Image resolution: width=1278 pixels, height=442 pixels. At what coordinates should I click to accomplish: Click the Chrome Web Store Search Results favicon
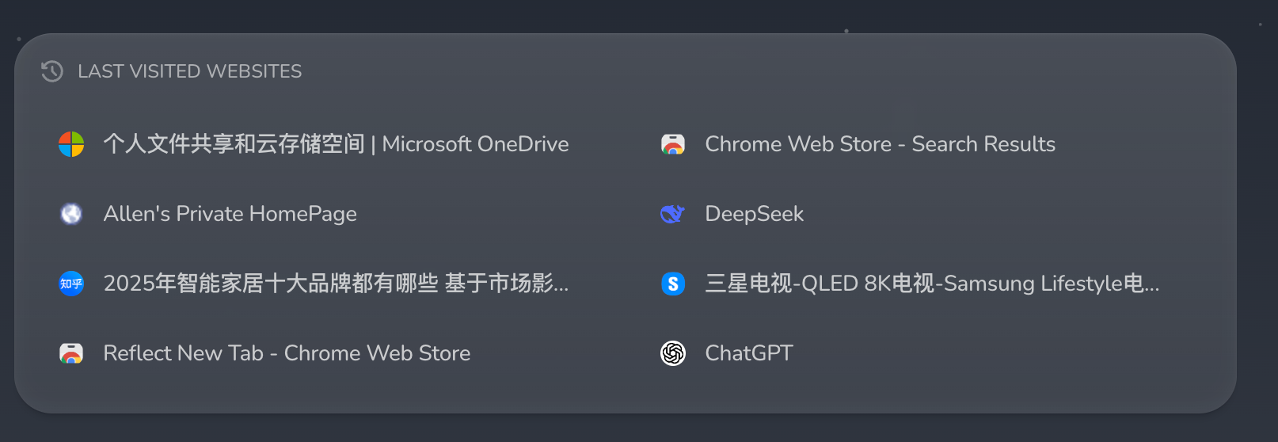coord(673,144)
